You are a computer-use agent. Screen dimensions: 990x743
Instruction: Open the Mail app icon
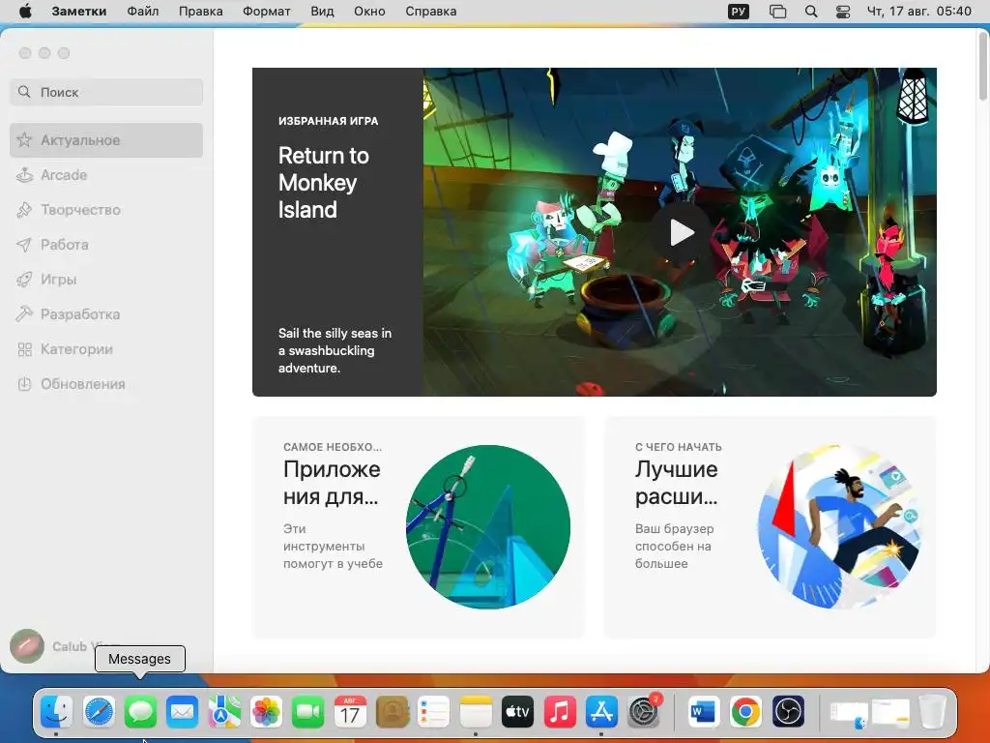point(183,712)
